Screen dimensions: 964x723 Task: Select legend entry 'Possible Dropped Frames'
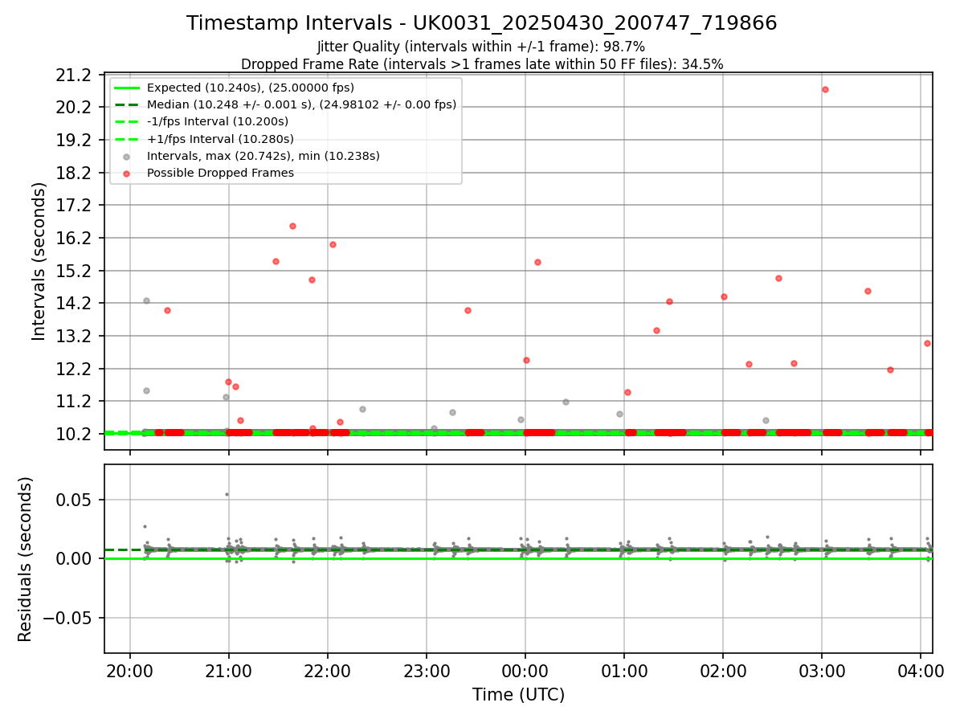click(x=220, y=173)
